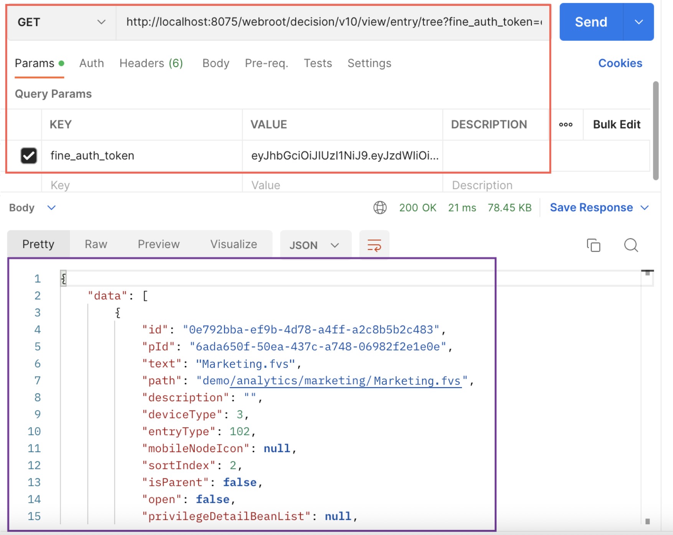Click the deviceType value 3

240,414
